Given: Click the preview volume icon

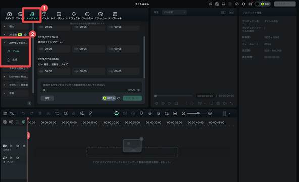Looking at the screenshot, I should (225, 103).
